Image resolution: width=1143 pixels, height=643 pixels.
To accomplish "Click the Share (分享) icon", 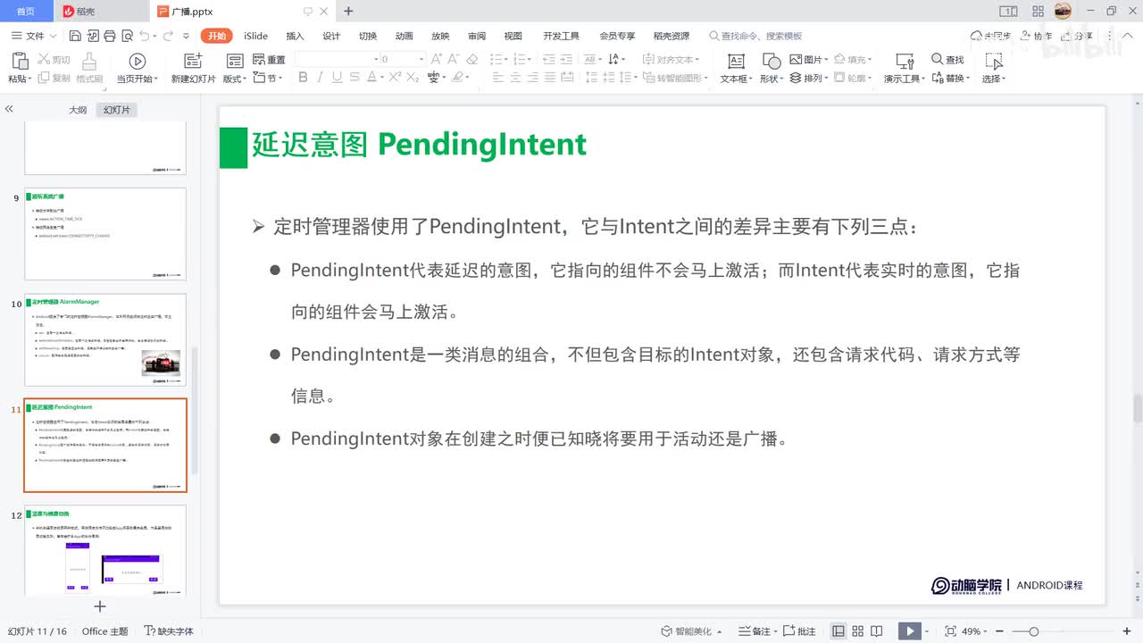I will 1076,36.
